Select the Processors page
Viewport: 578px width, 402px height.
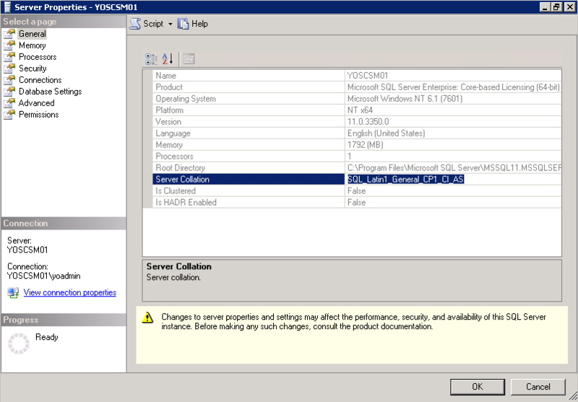(38, 57)
